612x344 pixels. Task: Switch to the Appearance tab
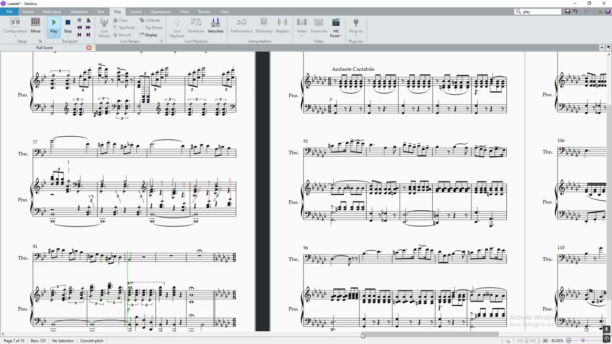point(161,11)
